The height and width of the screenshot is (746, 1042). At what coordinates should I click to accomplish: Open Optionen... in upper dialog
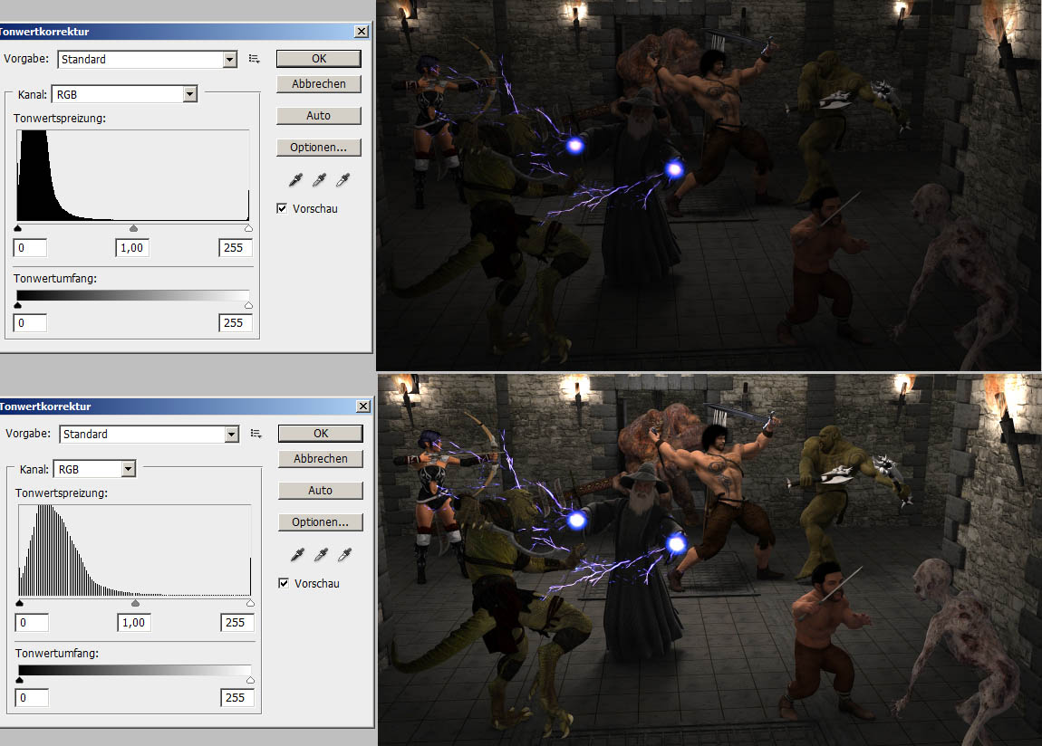pos(319,148)
